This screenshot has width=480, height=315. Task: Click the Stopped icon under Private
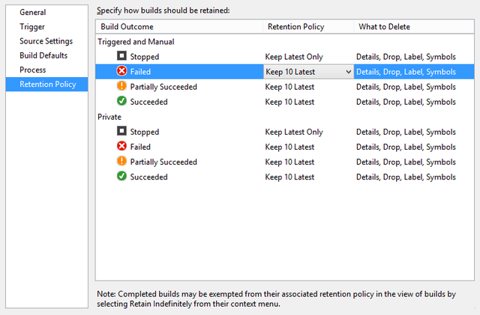point(121,131)
